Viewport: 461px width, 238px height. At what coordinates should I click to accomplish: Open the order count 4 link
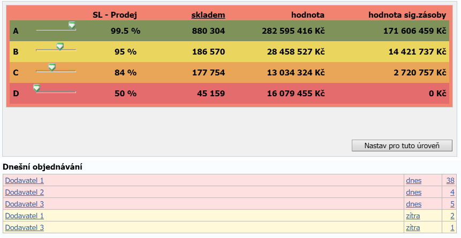452,193
